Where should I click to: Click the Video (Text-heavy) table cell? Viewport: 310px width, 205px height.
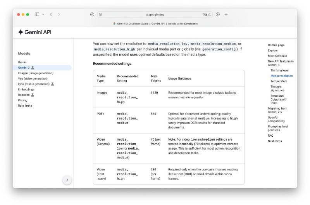101,174
